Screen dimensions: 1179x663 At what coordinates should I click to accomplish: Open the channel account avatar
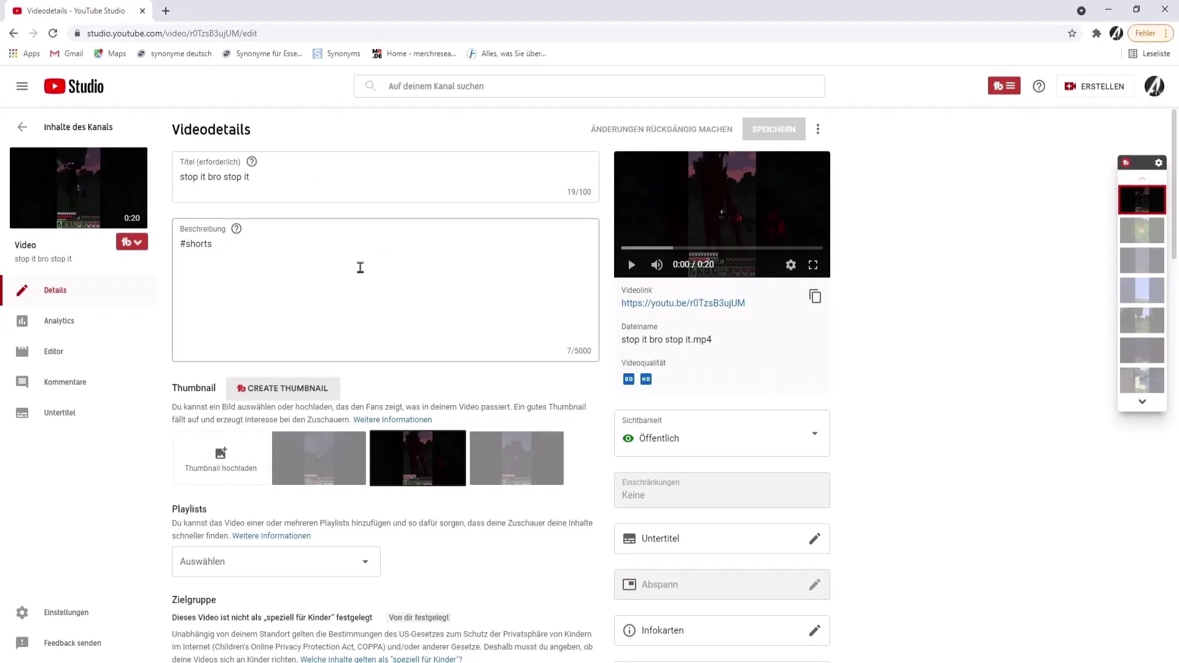point(1154,87)
